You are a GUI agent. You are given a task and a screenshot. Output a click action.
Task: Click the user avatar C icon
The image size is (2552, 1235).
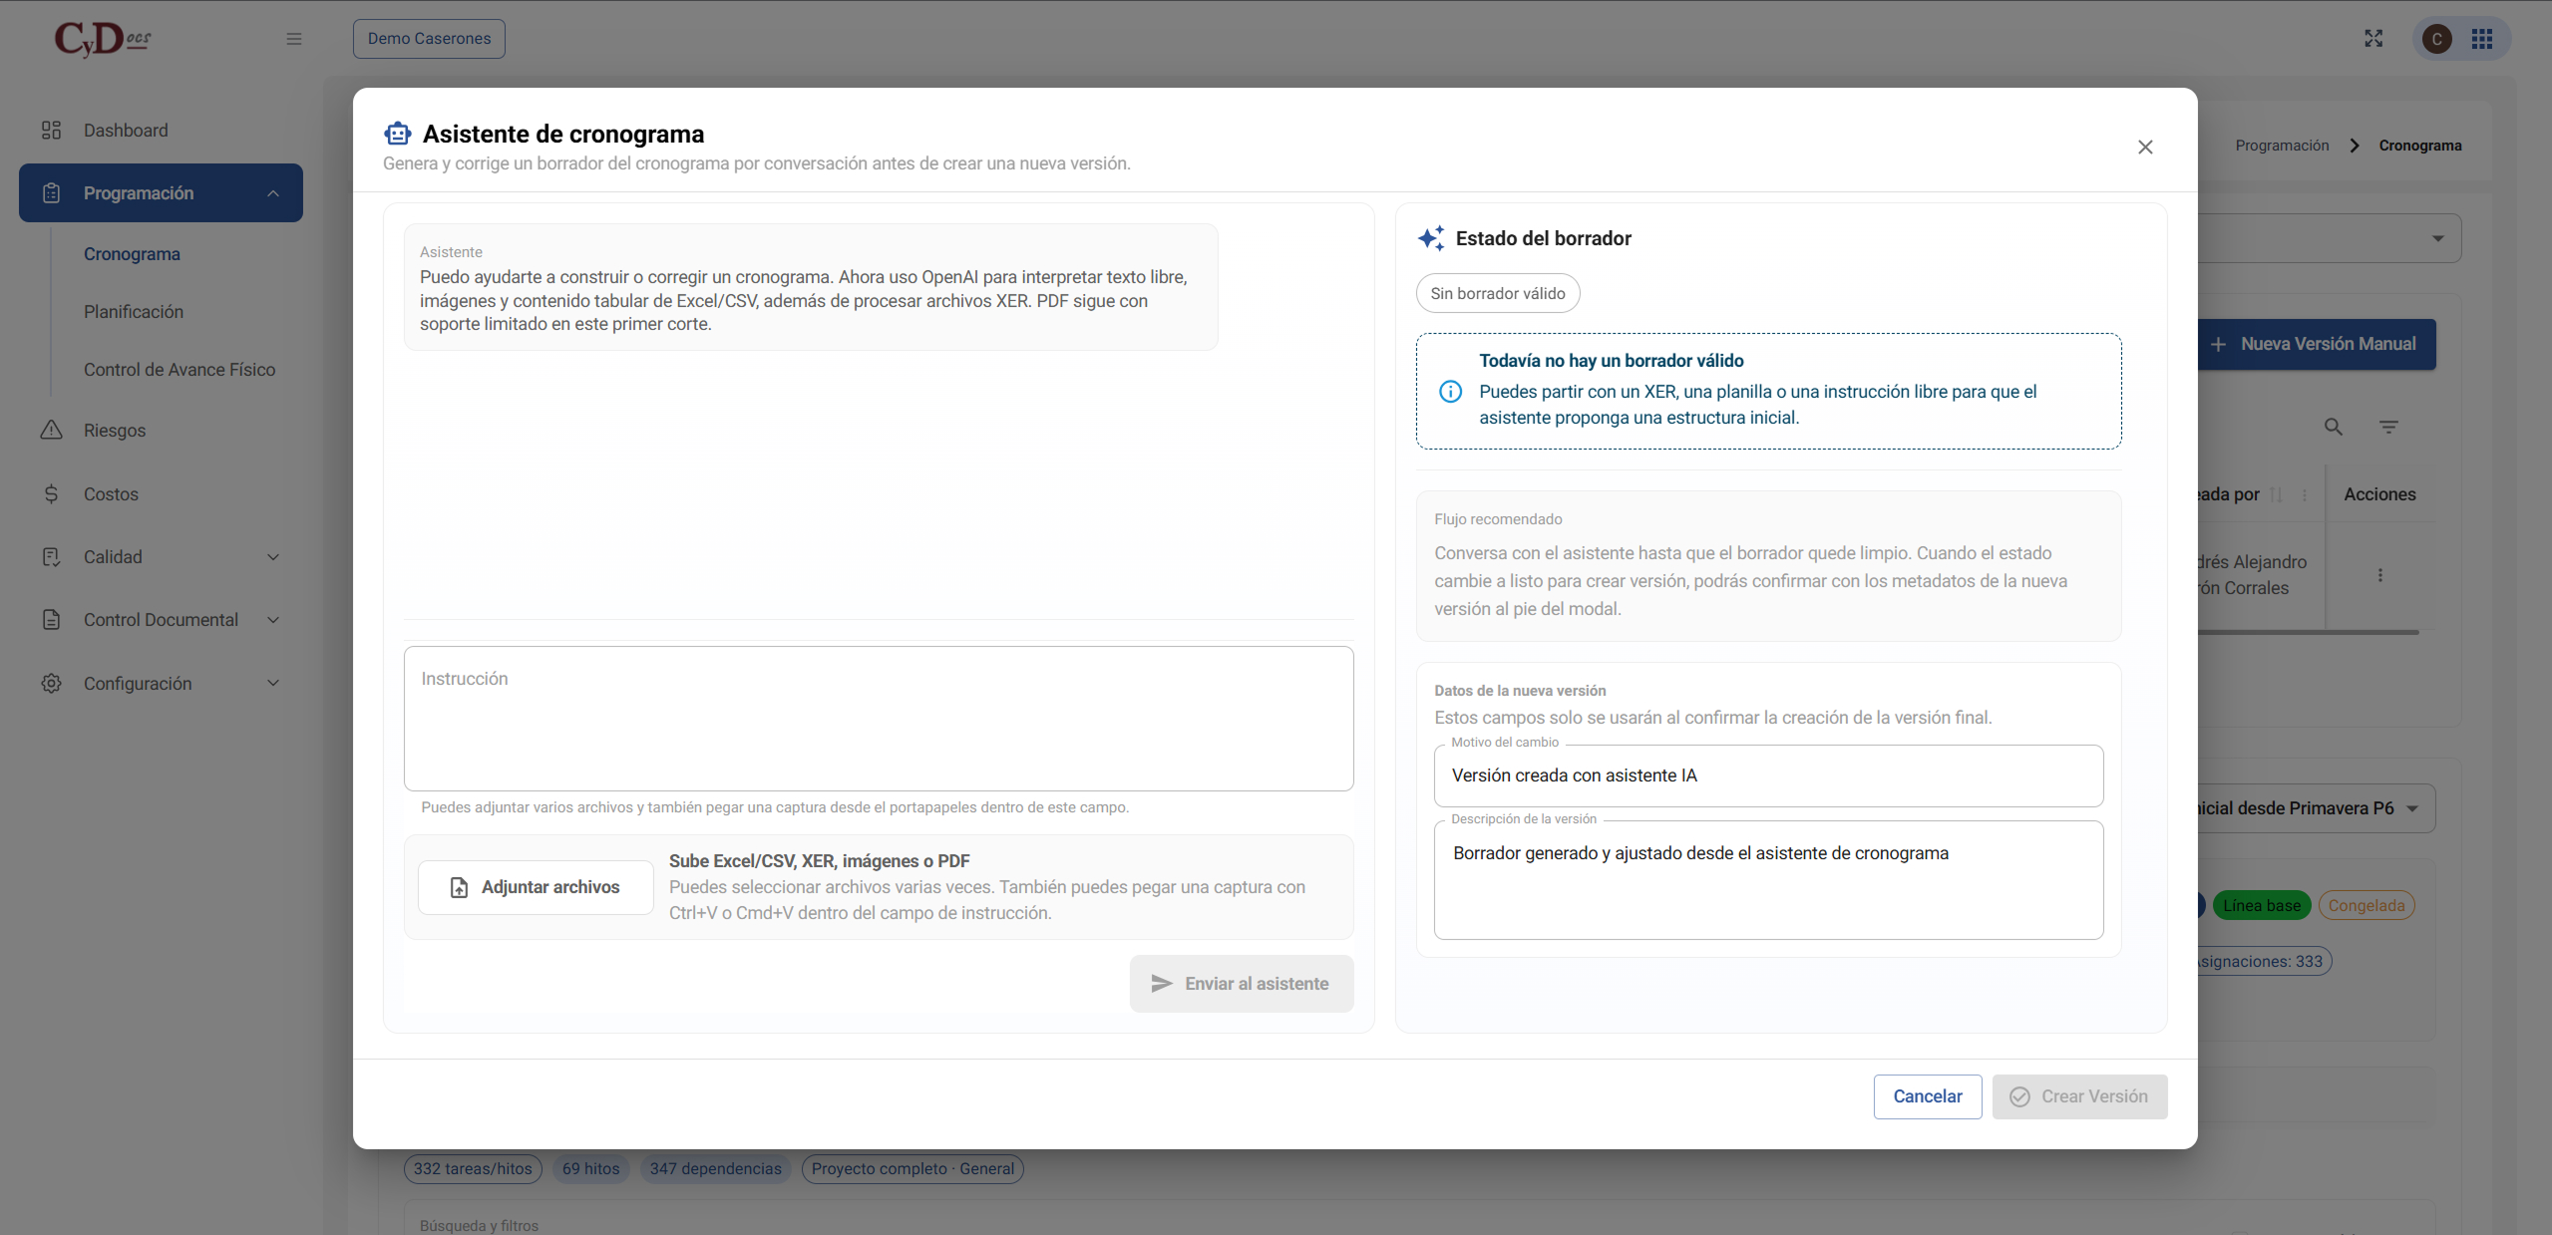(x=2437, y=39)
